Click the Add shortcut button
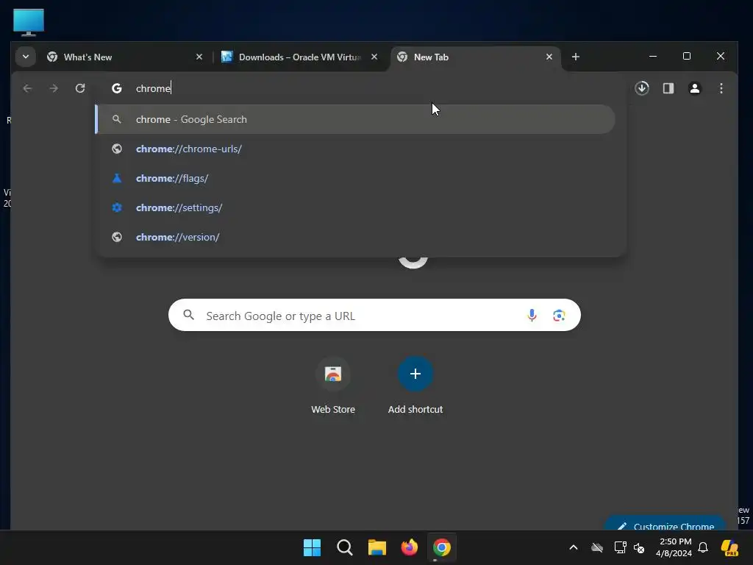753x565 pixels. 415,385
